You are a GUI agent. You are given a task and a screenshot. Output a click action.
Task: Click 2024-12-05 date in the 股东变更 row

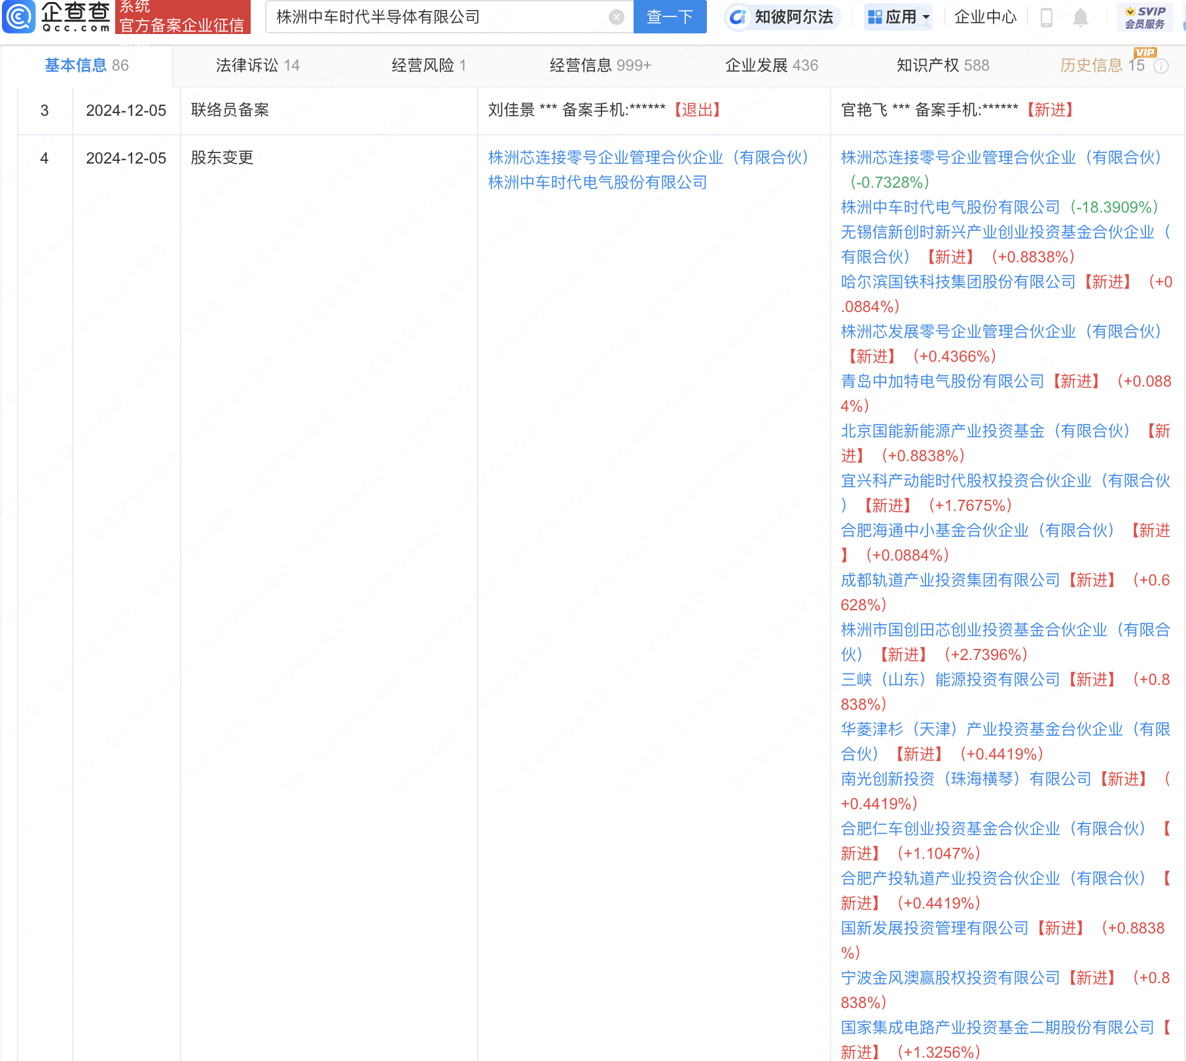[126, 158]
